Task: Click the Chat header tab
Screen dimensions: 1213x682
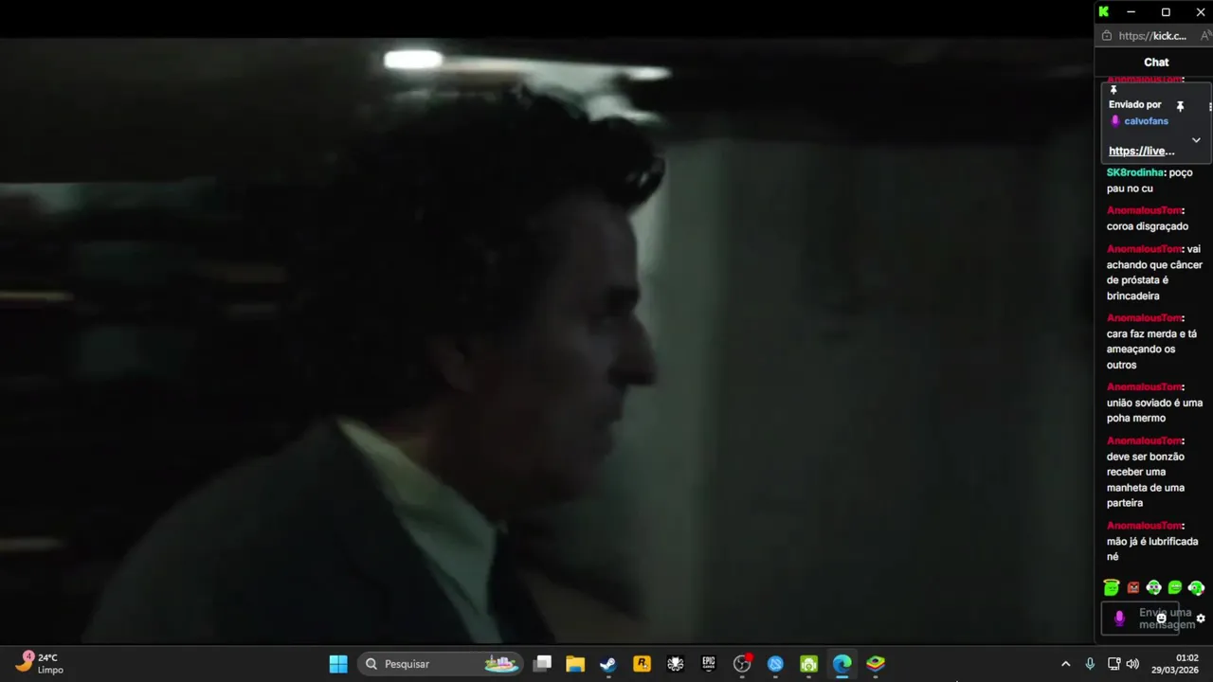Action: click(x=1156, y=62)
